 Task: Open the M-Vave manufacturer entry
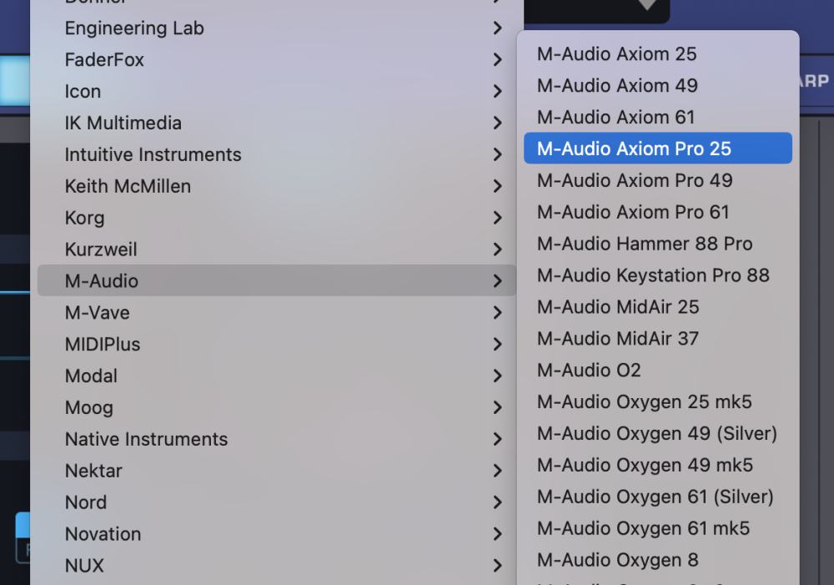(97, 313)
